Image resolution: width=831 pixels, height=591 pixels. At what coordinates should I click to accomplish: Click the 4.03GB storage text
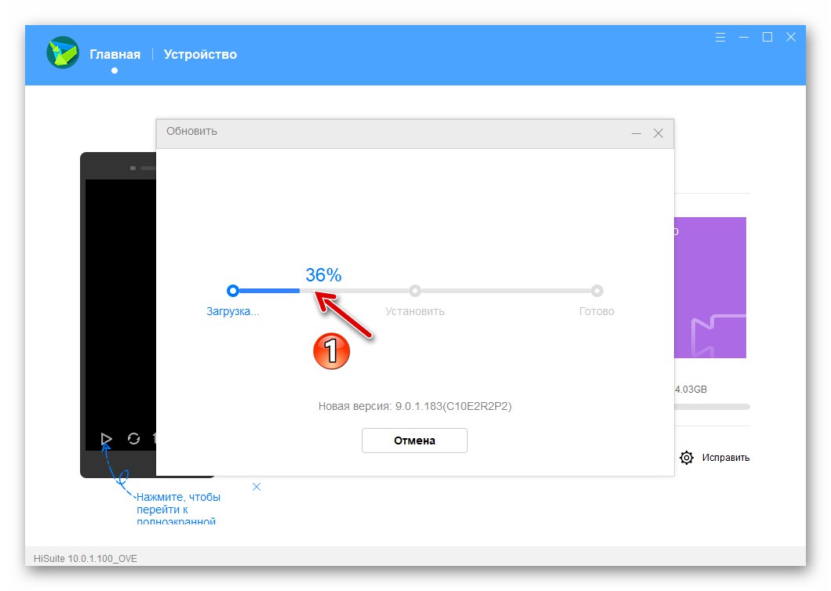click(691, 390)
